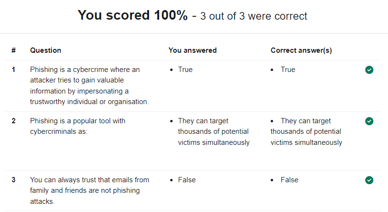Click your 'False' answer for question 3
Screen dimensions: 388x212
[x=187, y=180]
